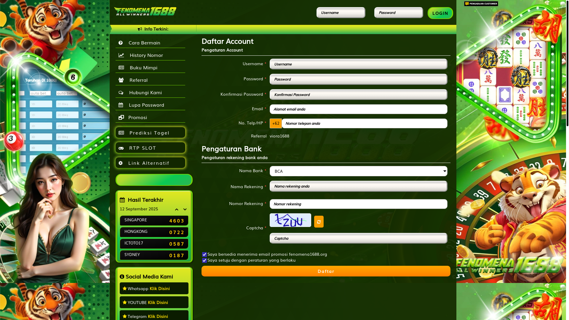Open the +62 country code selector
Image resolution: width=569 pixels, height=320 pixels.
click(x=276, y=124)
